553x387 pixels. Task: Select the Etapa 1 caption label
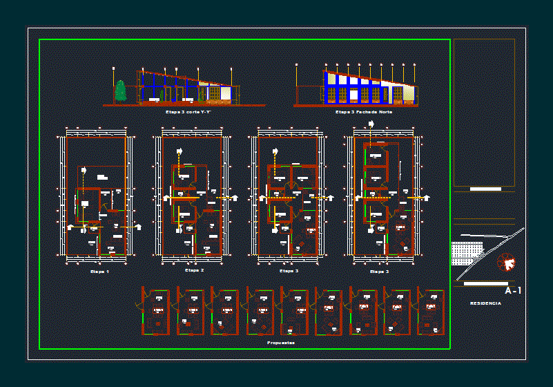[x=99, y=272]
